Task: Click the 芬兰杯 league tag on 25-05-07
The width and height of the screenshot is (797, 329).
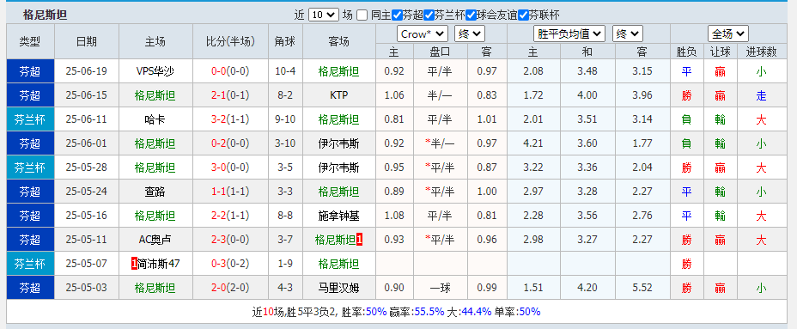Action: point(31,264)
